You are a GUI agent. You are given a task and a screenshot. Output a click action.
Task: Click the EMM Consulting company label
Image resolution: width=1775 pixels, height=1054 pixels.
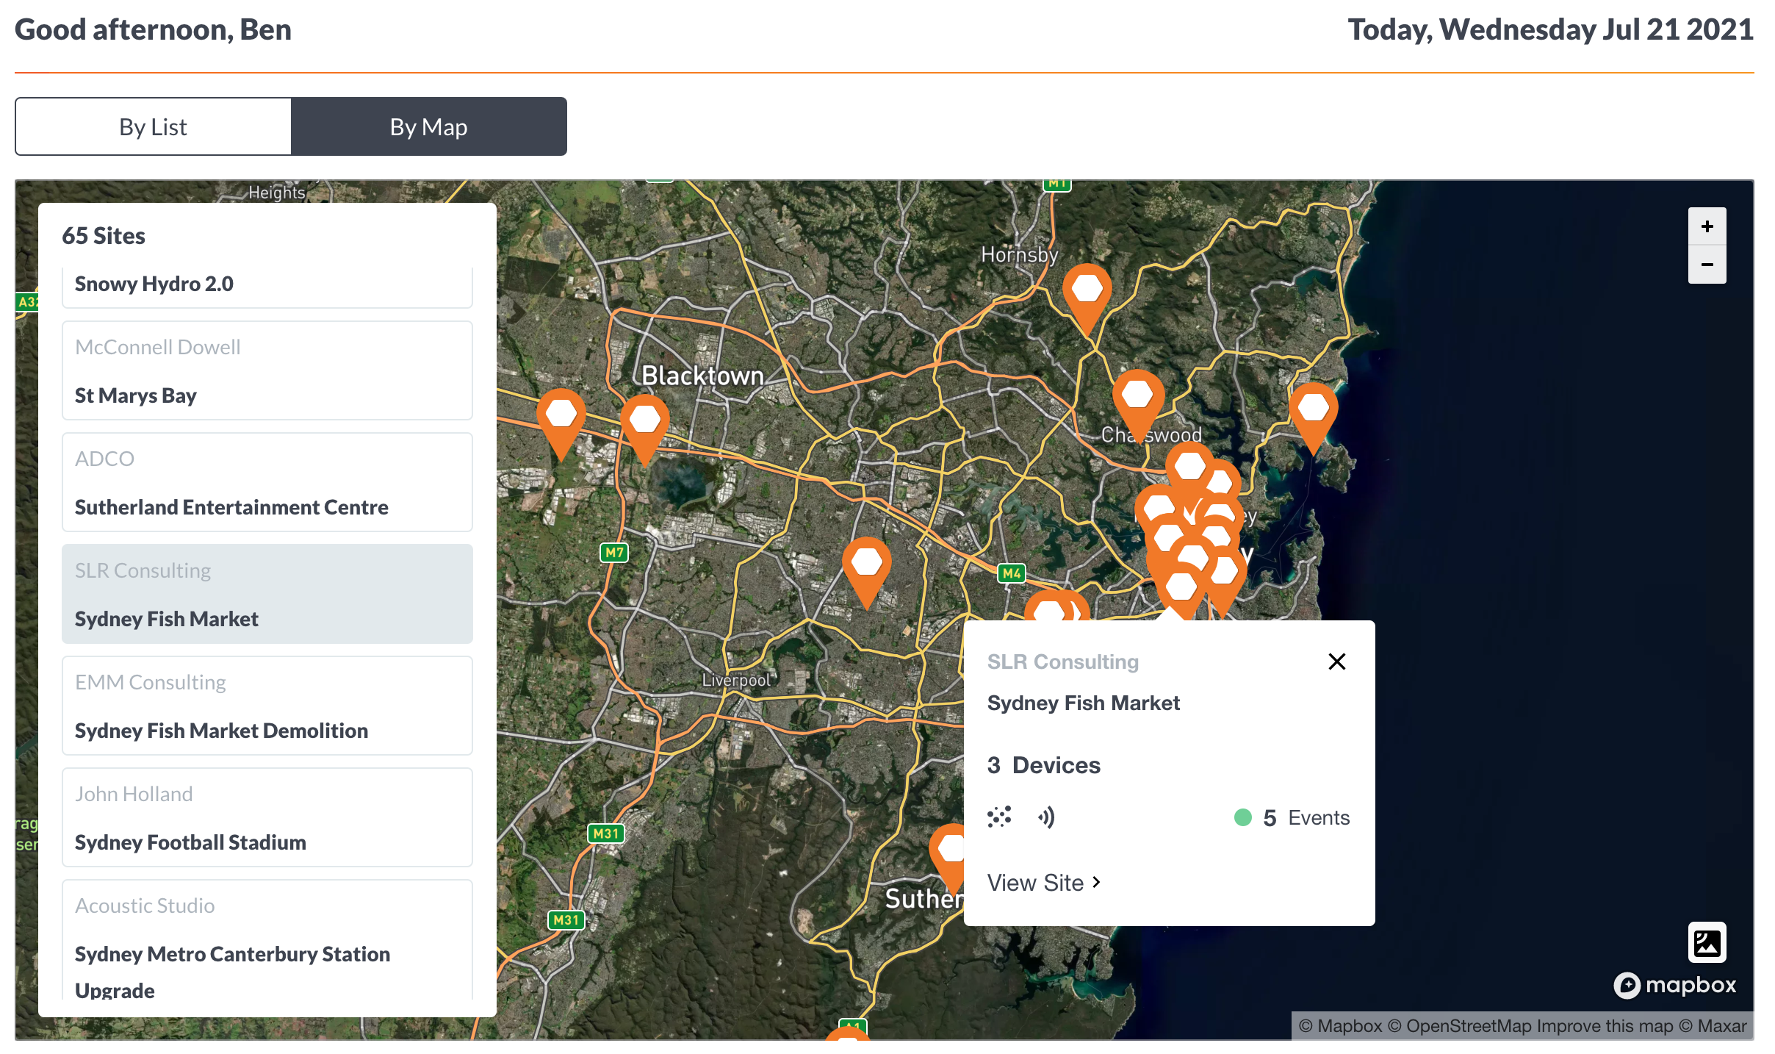(151, 682)
